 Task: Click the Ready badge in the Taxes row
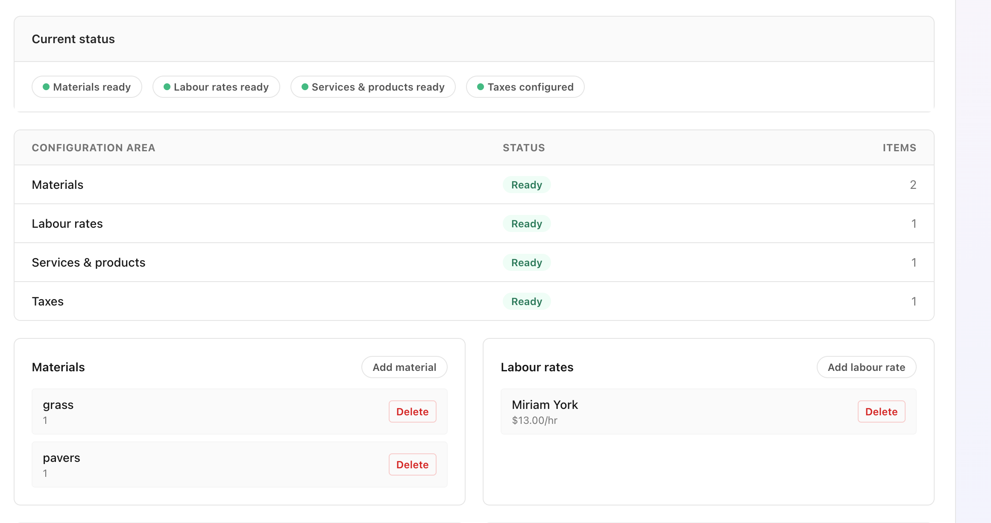(527, 301)
